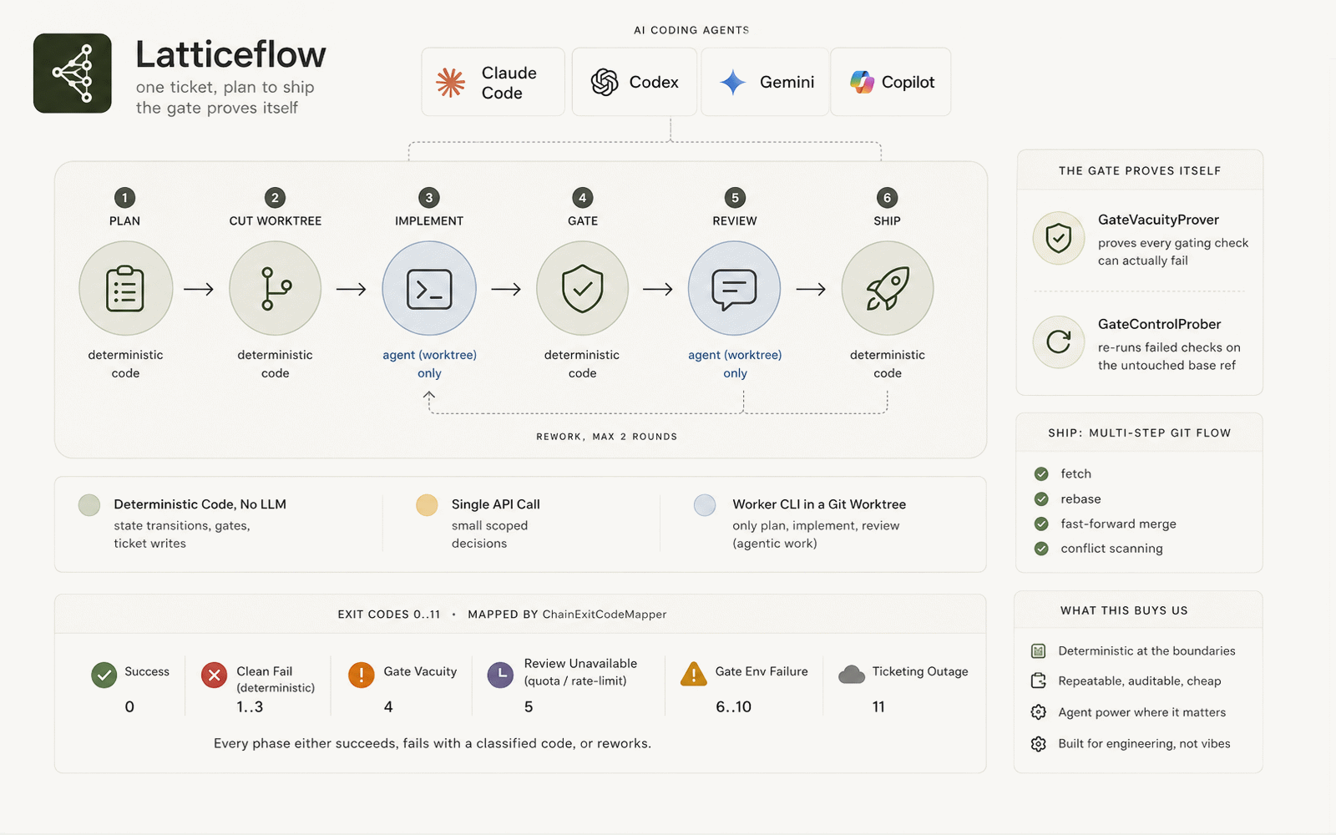Click icon beside Repeatable, auditable, cheap
The width and height of the screenshot is (1336, 835).
click(x=1039, y=681)
